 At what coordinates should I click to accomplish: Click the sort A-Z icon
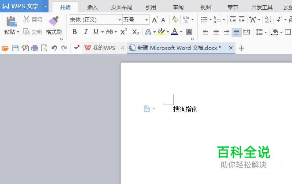click(x=268, y=19)
